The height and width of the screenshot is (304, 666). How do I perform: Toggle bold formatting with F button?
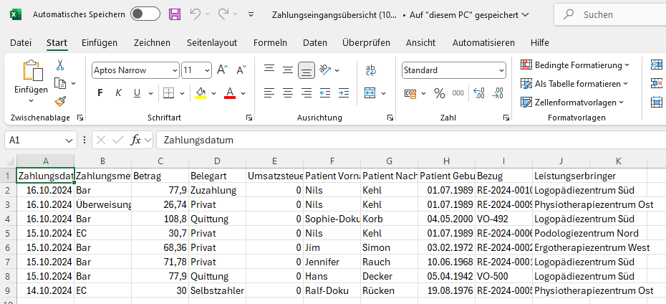tap(100, 93)
